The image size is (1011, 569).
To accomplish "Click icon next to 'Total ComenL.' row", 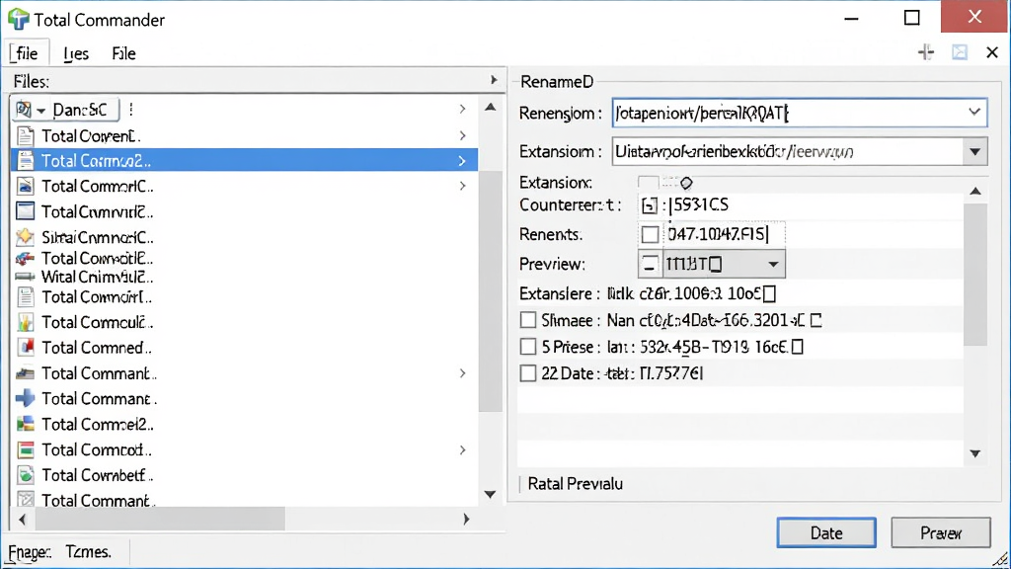I will click(25, 135).
